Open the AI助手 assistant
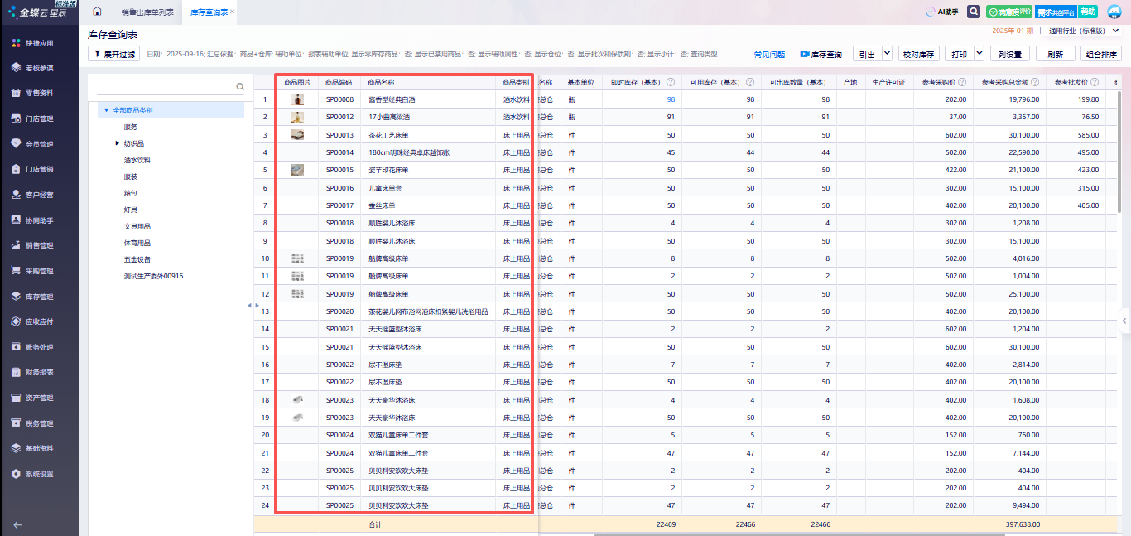1131x536 pixels. pyautogui.click(x=941, y=12)
